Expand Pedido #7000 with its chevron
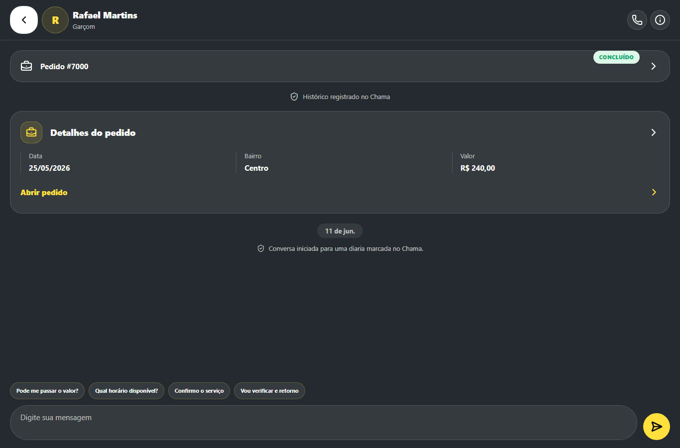680x448 pixels. click(x=654, y=66)
